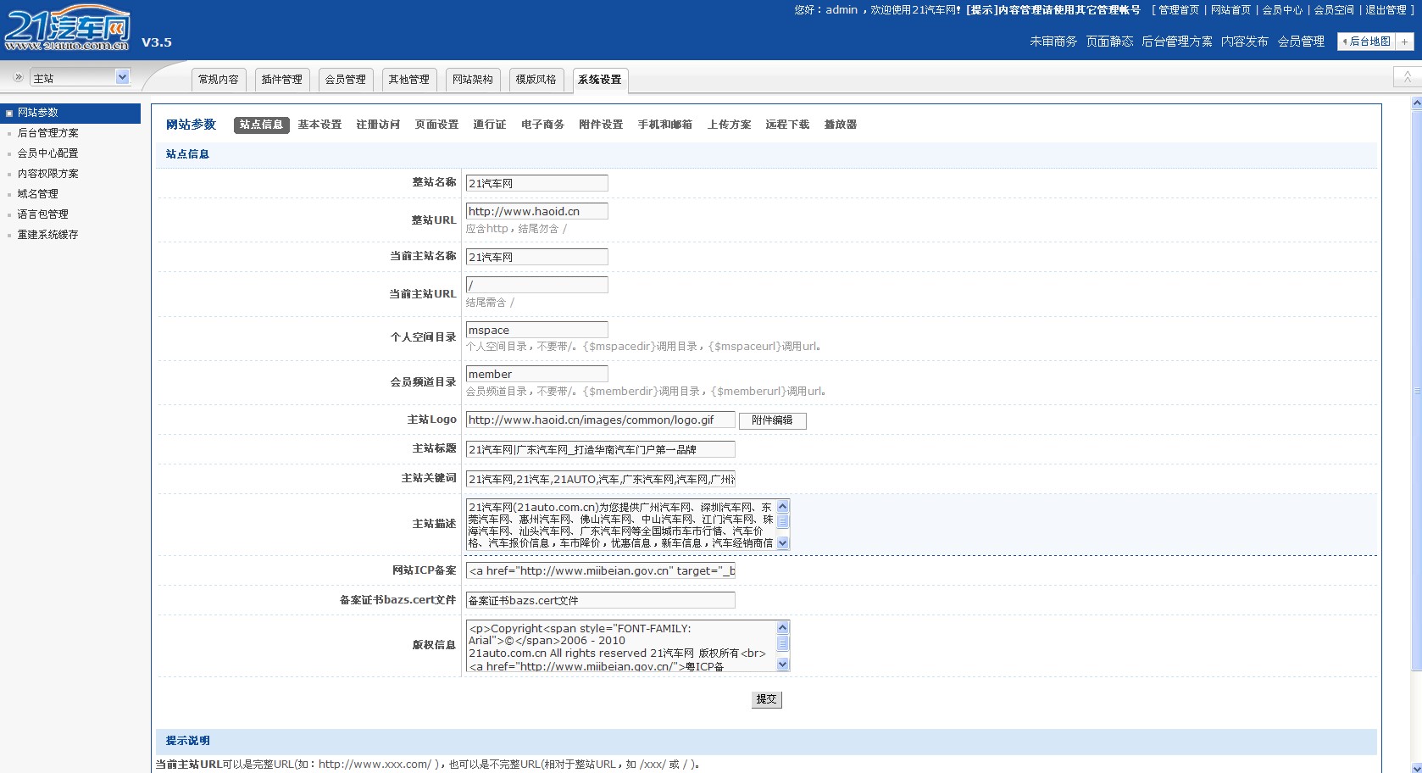Click 退出管理 to log out

pyautogui.click(x=1386, y=10)
